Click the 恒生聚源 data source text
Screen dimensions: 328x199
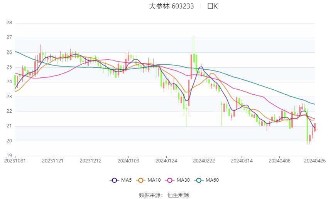pos(178,195)
